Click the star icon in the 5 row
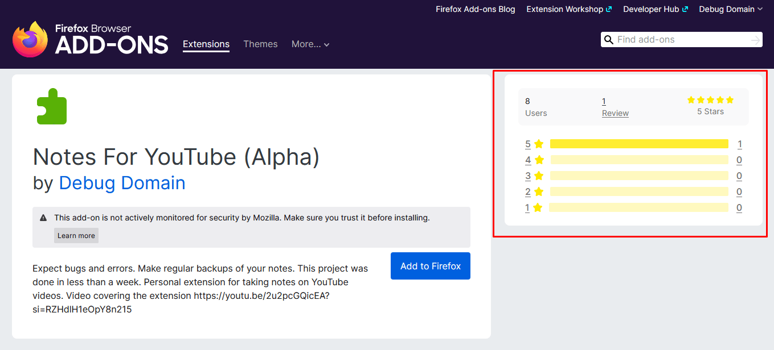Image resolution: width=774 pixels, height=350 pixels. tap(539, 144)
